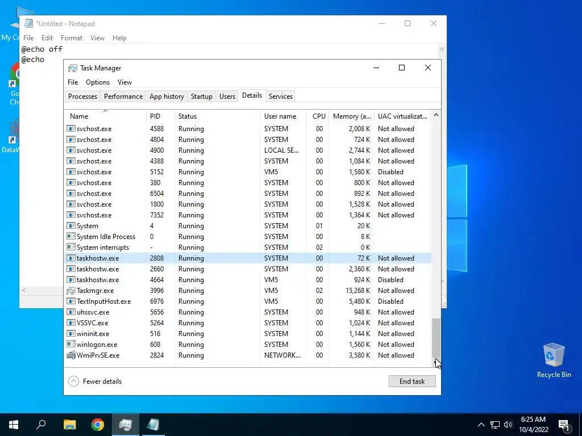The image size is (582, 436).
Task: Click the uhssvc.exe process icon
Action: (70, 312)
